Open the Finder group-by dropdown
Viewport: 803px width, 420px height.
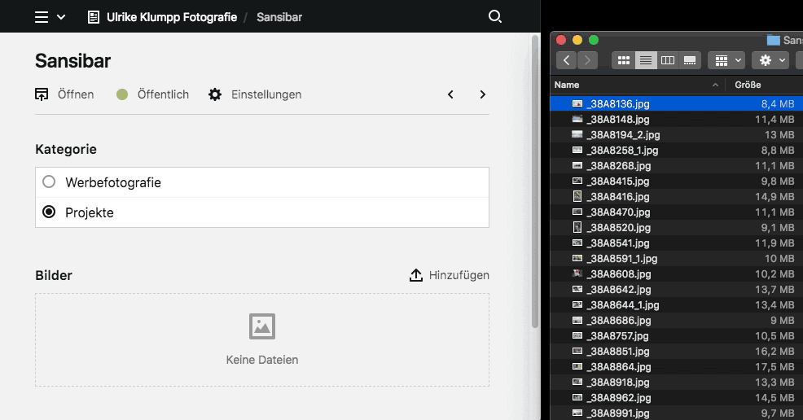(x=726, y=60)
